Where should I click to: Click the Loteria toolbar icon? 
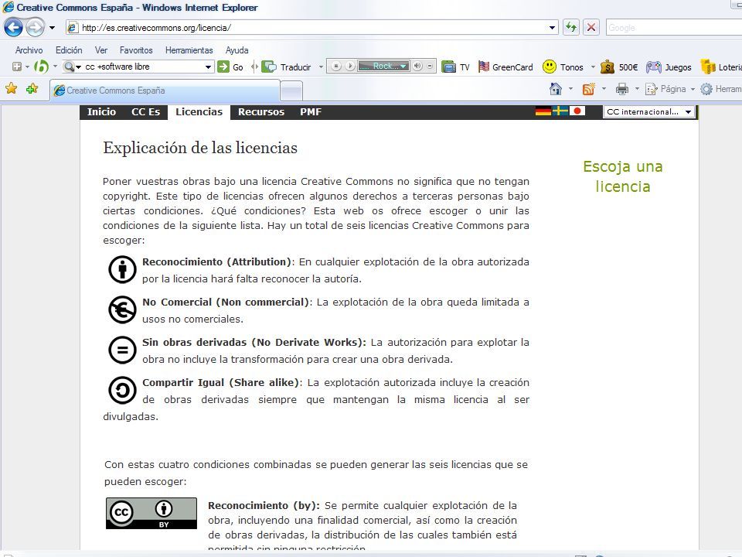point(708,67)
